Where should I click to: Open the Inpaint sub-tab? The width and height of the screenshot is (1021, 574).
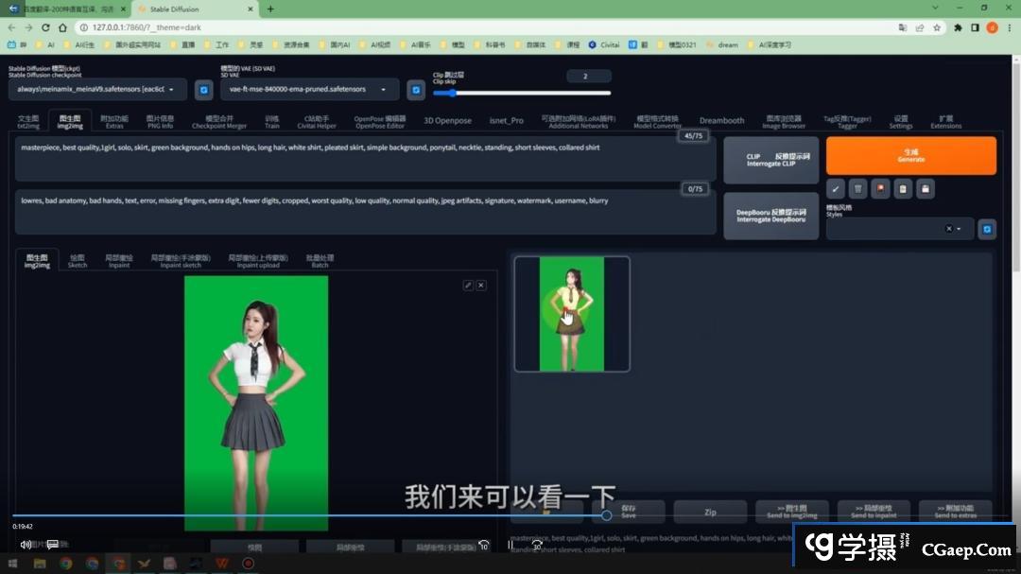click(x=118, y=261)
